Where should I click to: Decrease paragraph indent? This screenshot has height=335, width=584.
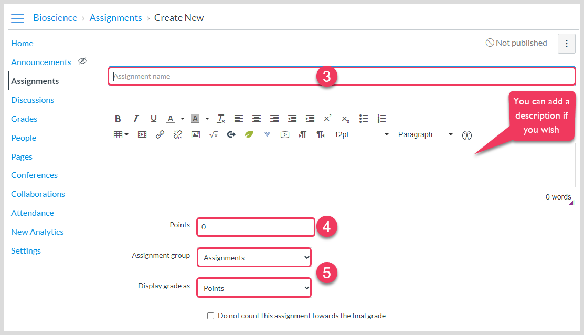pos(292,119)
